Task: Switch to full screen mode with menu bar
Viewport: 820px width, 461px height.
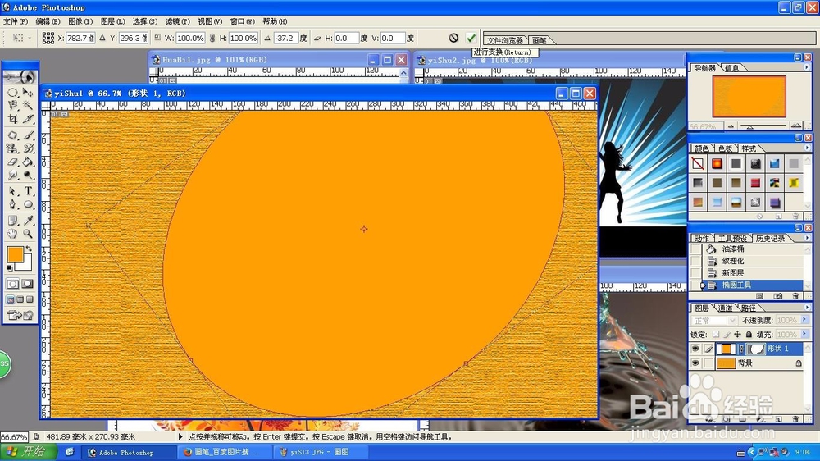Action: (20, 299)
